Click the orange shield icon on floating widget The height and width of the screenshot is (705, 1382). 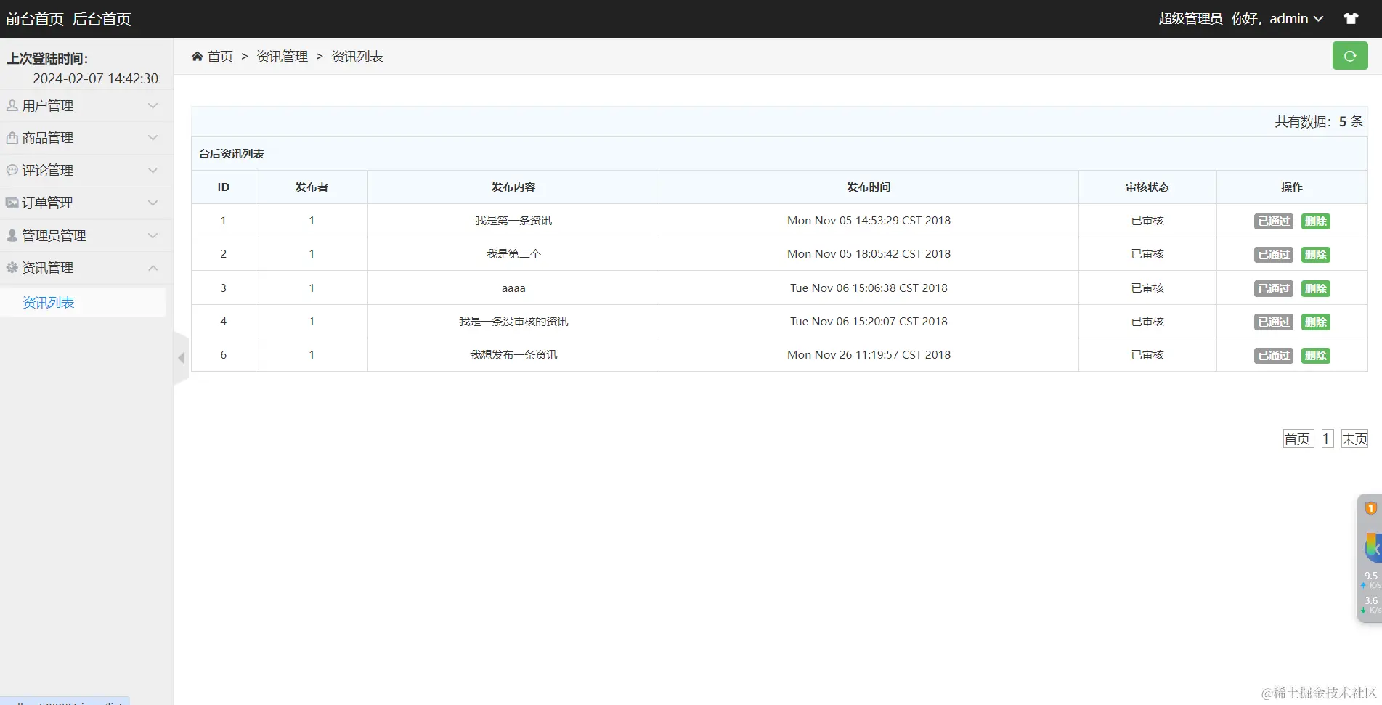click(1371, 508)
